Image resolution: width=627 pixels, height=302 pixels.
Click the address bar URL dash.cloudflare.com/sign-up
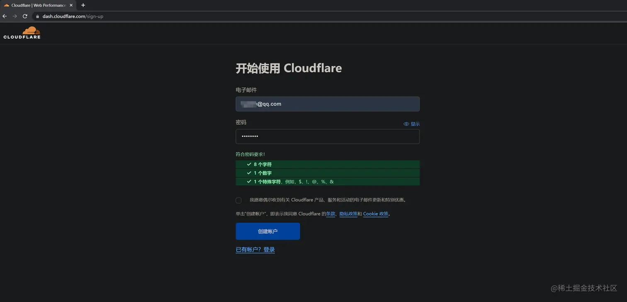click(x=73, y=17)
